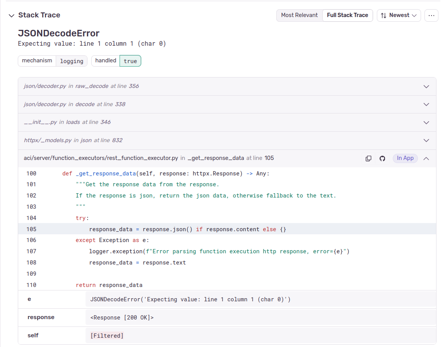Click the copy file path icon
This screenshot has height=347, width=445.
click(368, 158)
